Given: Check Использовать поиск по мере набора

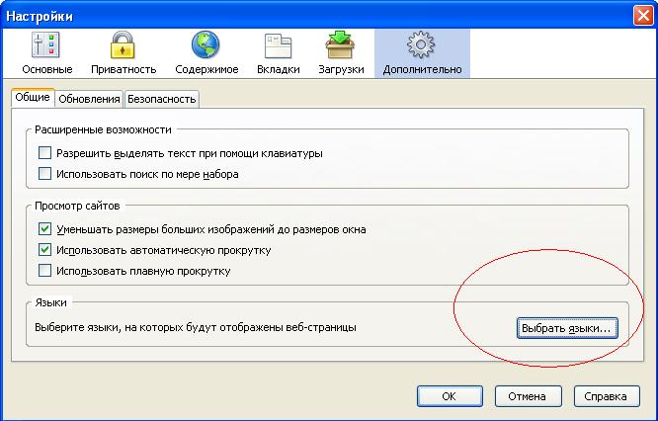Looking at the screenshot, I should [44, 174].
